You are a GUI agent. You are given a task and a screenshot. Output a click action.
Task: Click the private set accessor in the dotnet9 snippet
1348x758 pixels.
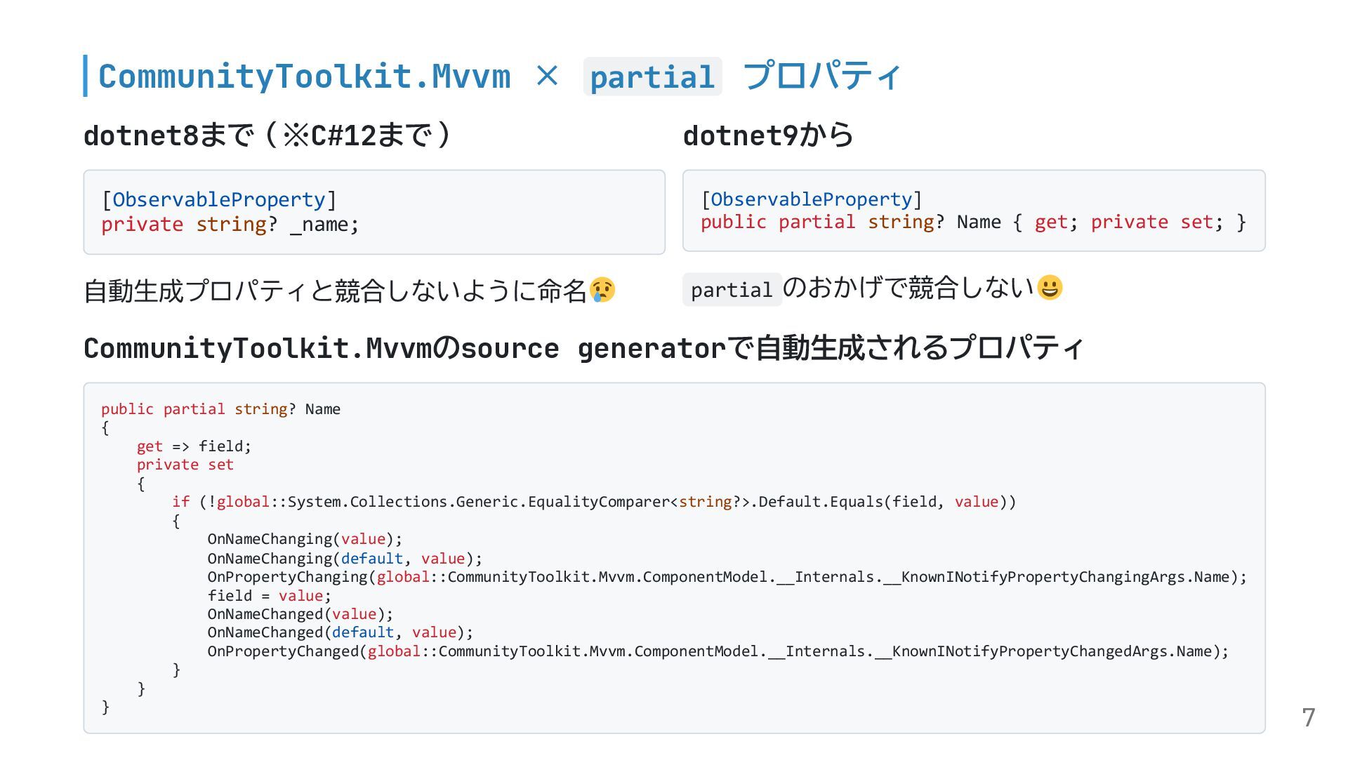(x=1151, y=222)
